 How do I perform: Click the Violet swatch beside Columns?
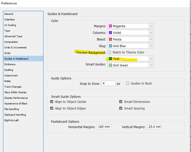pyautogui.click(x=110, y=33)
